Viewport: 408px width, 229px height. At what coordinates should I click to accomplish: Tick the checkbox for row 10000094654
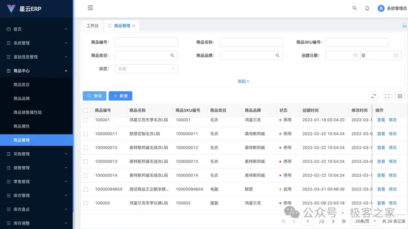86,189
